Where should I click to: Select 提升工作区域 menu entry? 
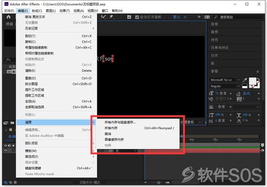(57, 90)
